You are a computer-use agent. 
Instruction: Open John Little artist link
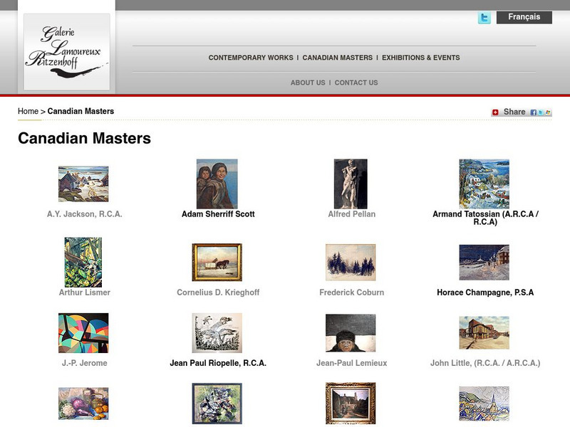[485, 363]
